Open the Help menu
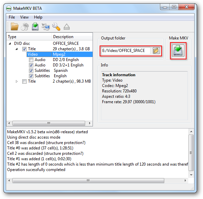 (x=38, y=17)
